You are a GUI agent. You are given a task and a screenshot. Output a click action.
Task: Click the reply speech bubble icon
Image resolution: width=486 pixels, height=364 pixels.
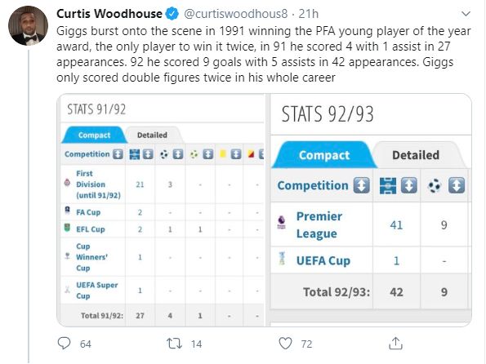point(65,344)
